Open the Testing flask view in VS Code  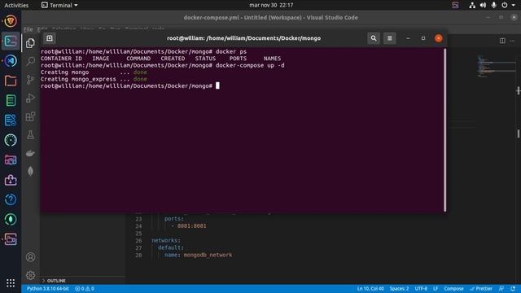(31, 134)
